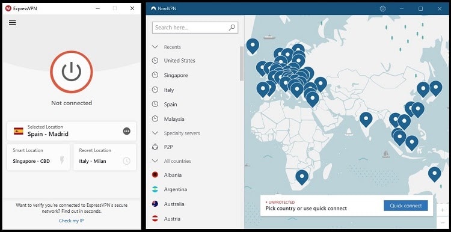Screen dimensions: 451x232
Task: Click the Not connected status text
Action: [72, 103]
